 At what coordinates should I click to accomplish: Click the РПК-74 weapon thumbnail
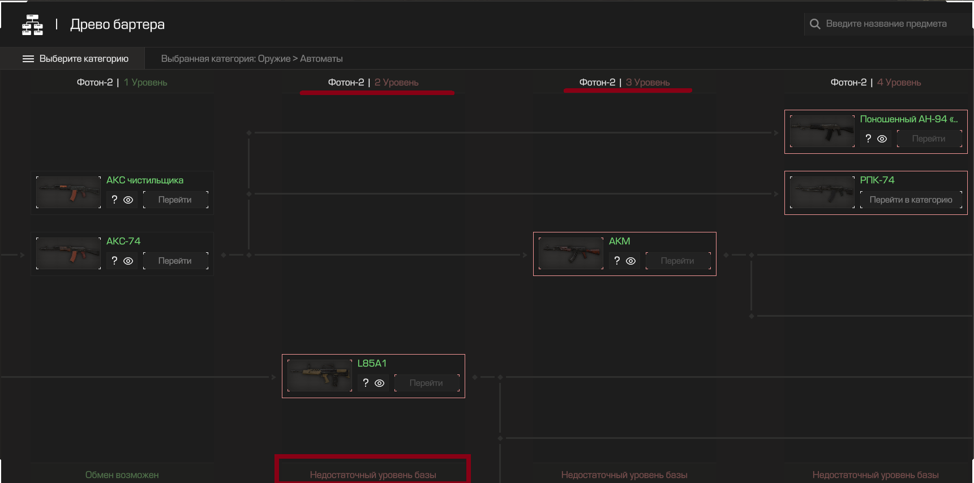coord(822,192)
